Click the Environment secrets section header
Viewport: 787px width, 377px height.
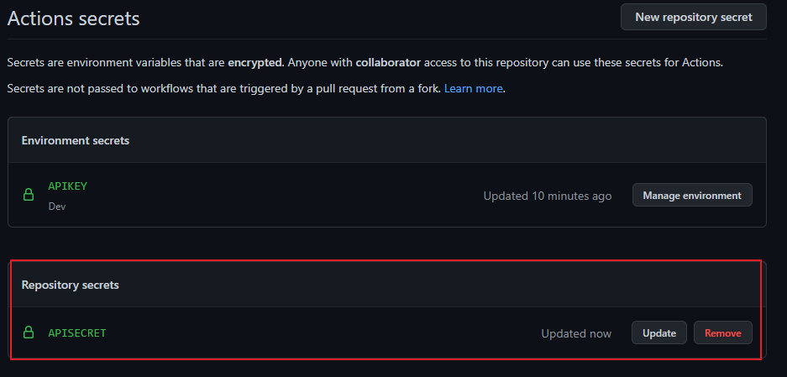click(76, 140)
